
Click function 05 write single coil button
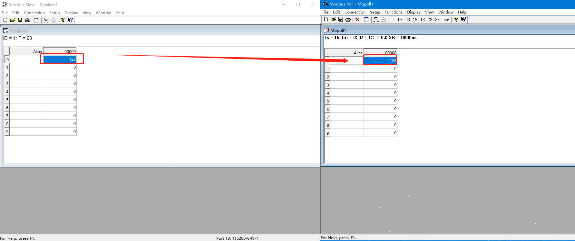400,20
